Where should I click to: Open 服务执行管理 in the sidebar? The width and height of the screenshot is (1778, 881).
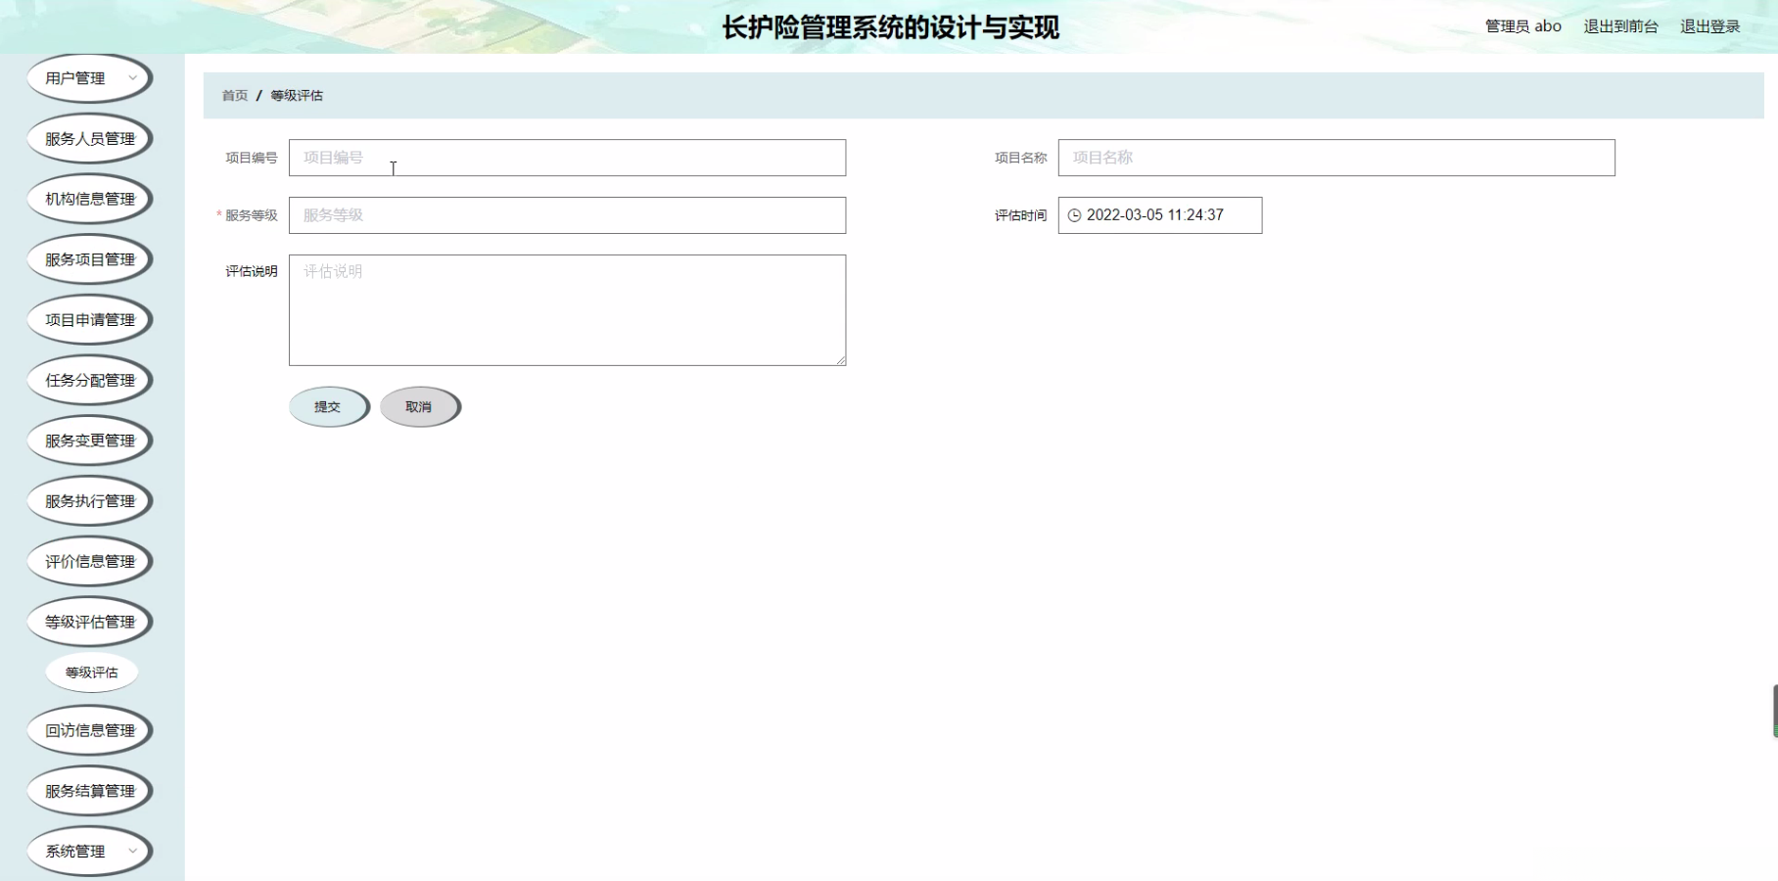(x=89, y=501)
